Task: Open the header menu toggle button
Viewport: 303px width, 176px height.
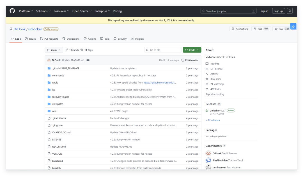Action: click(290, 11)
